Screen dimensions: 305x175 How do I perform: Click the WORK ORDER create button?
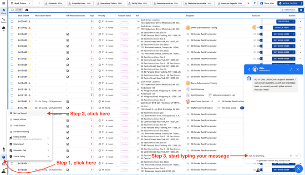(x=288, y=3)
